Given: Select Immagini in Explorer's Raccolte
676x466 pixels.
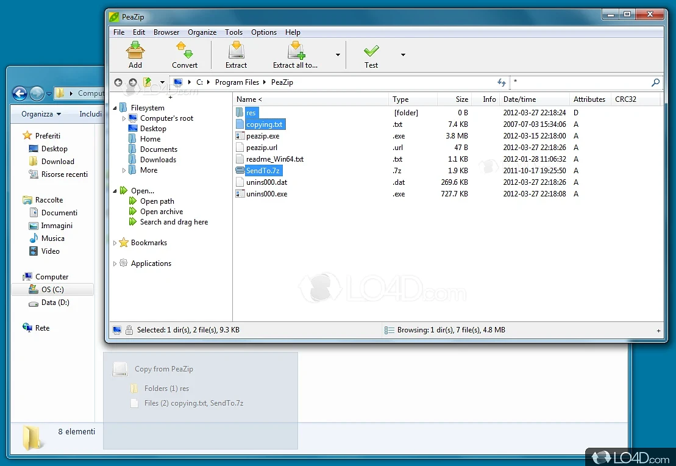Looking at the screenshot, I should click(57, 226).
